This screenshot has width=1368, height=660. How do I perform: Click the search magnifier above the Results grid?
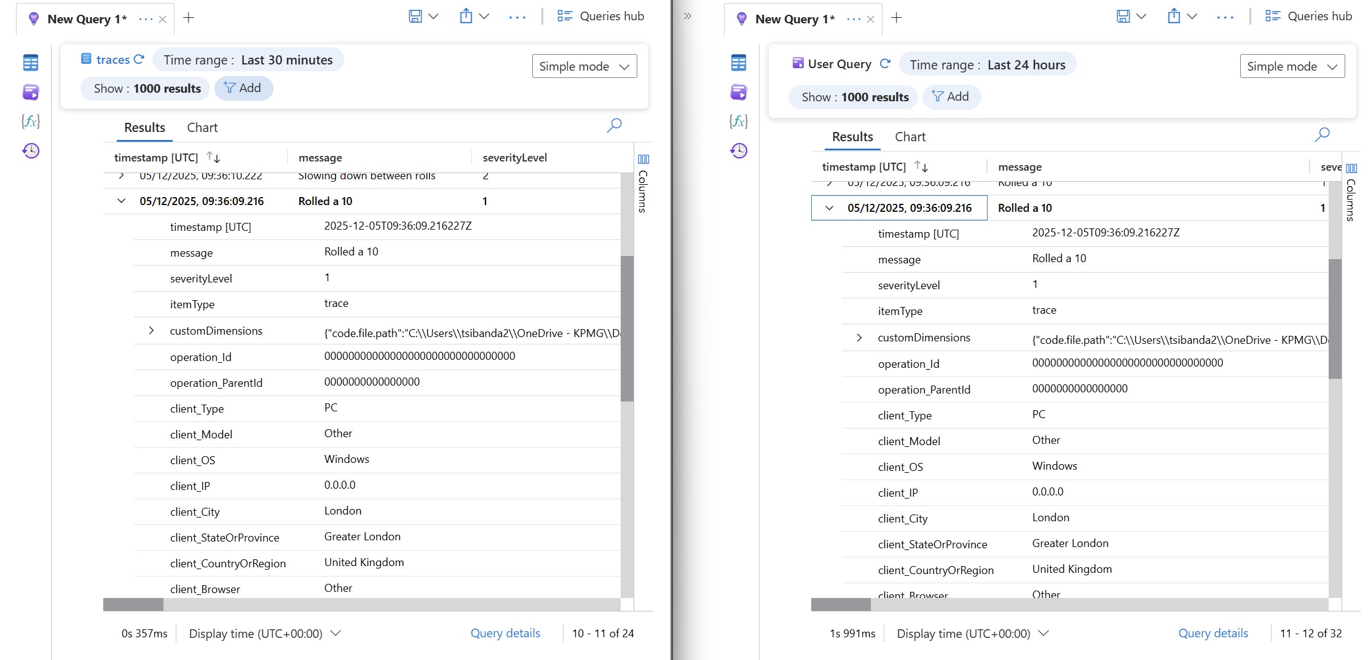[x=613, y=125]
